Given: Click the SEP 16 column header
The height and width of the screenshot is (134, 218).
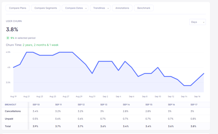Looking at the screenshot, I should 171,105.
